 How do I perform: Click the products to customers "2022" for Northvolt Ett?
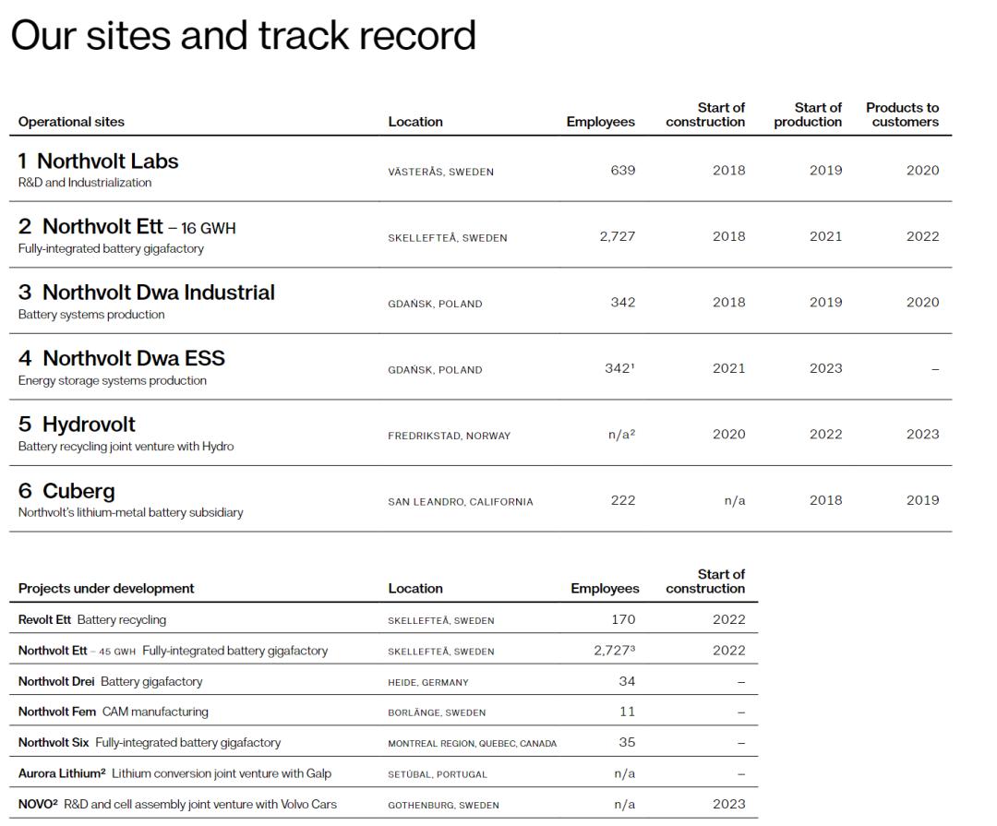(922, 236)
